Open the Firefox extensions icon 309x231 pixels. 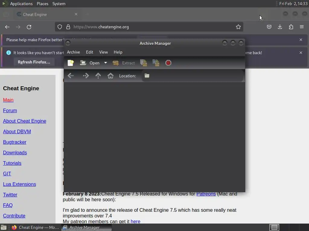coord(291,27)
